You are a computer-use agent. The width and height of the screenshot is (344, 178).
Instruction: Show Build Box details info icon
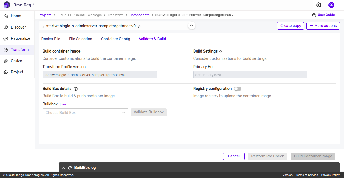click(75, 89)
